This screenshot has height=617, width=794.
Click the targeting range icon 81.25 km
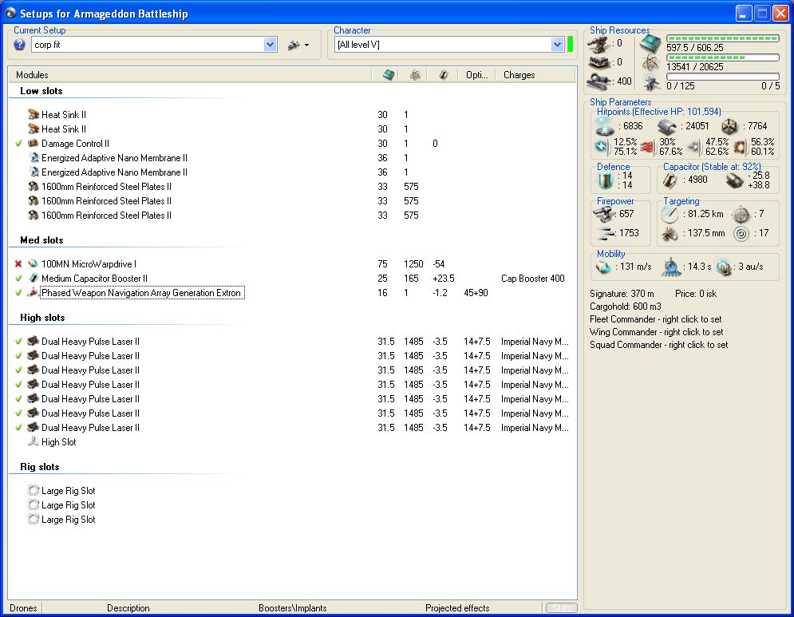pyautogui.click(x=670, y=215)
